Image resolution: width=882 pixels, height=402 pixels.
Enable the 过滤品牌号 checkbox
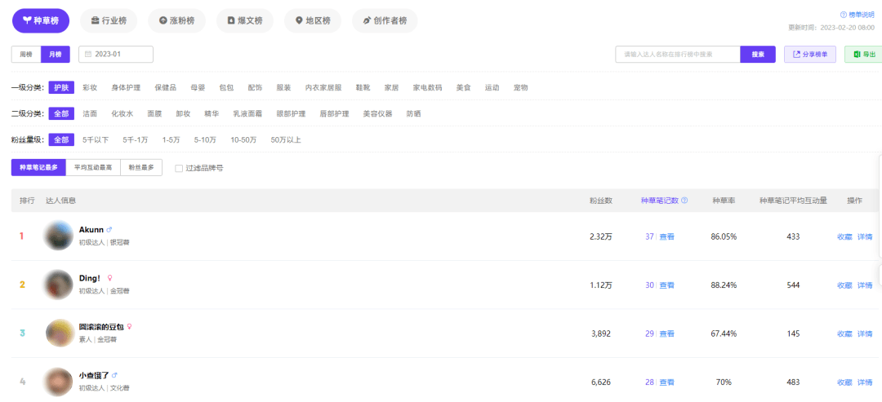(x=179, y=168)
